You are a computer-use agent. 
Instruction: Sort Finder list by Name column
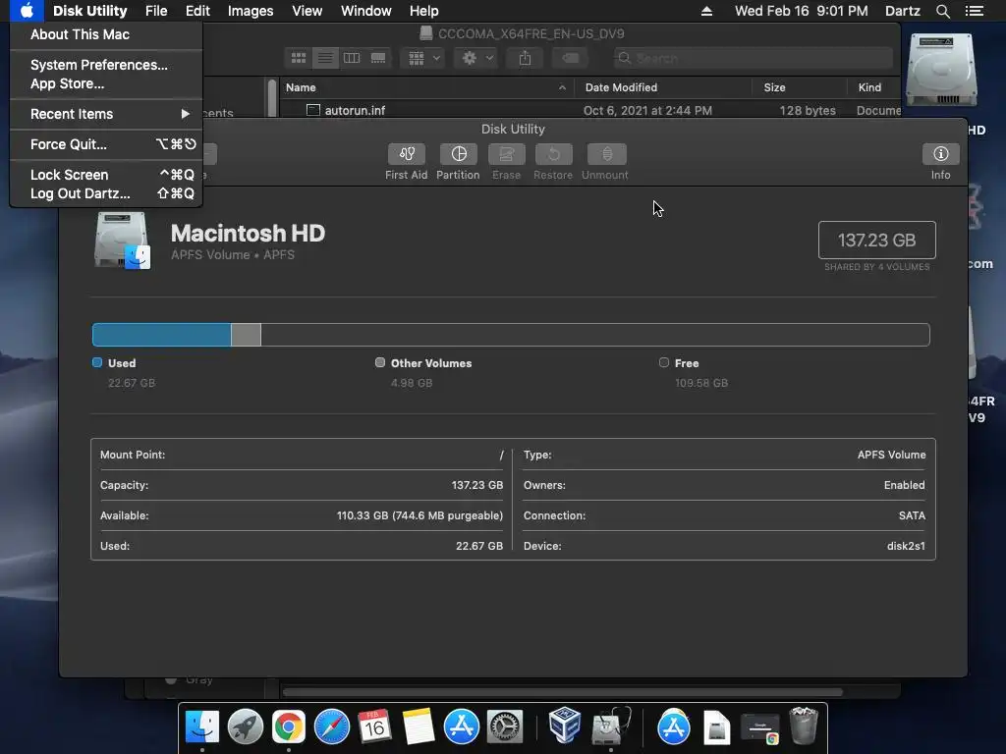tap(426, 87)
